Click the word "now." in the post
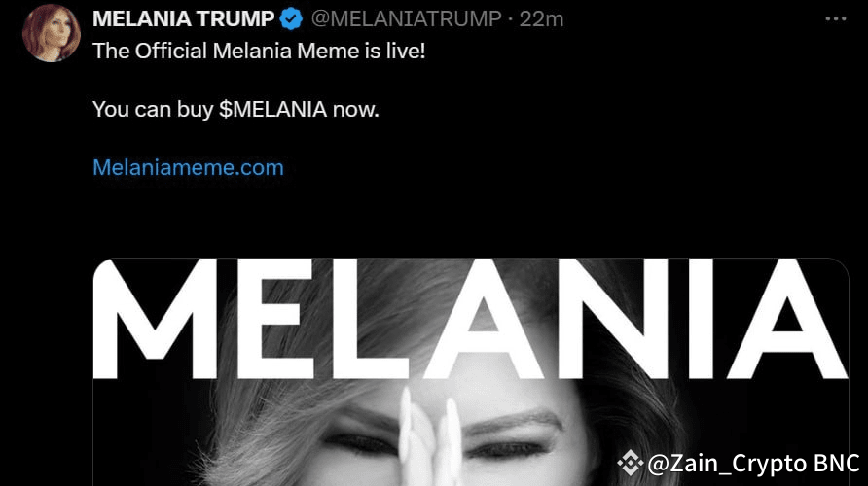Screen dimensions: 868x486 (x=355, y=110)
